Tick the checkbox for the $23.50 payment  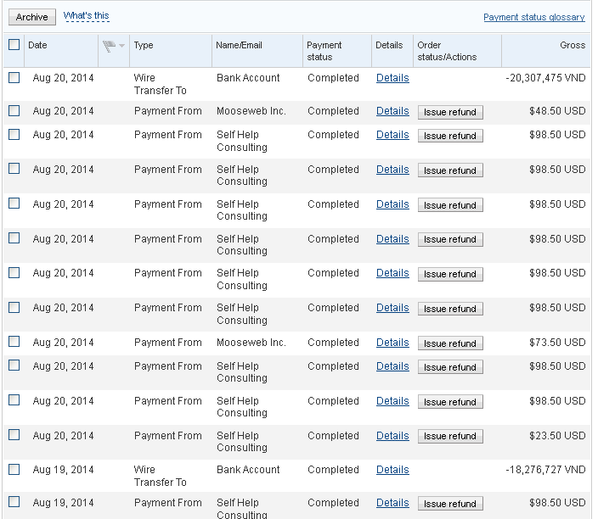click(x=14, y=435)
